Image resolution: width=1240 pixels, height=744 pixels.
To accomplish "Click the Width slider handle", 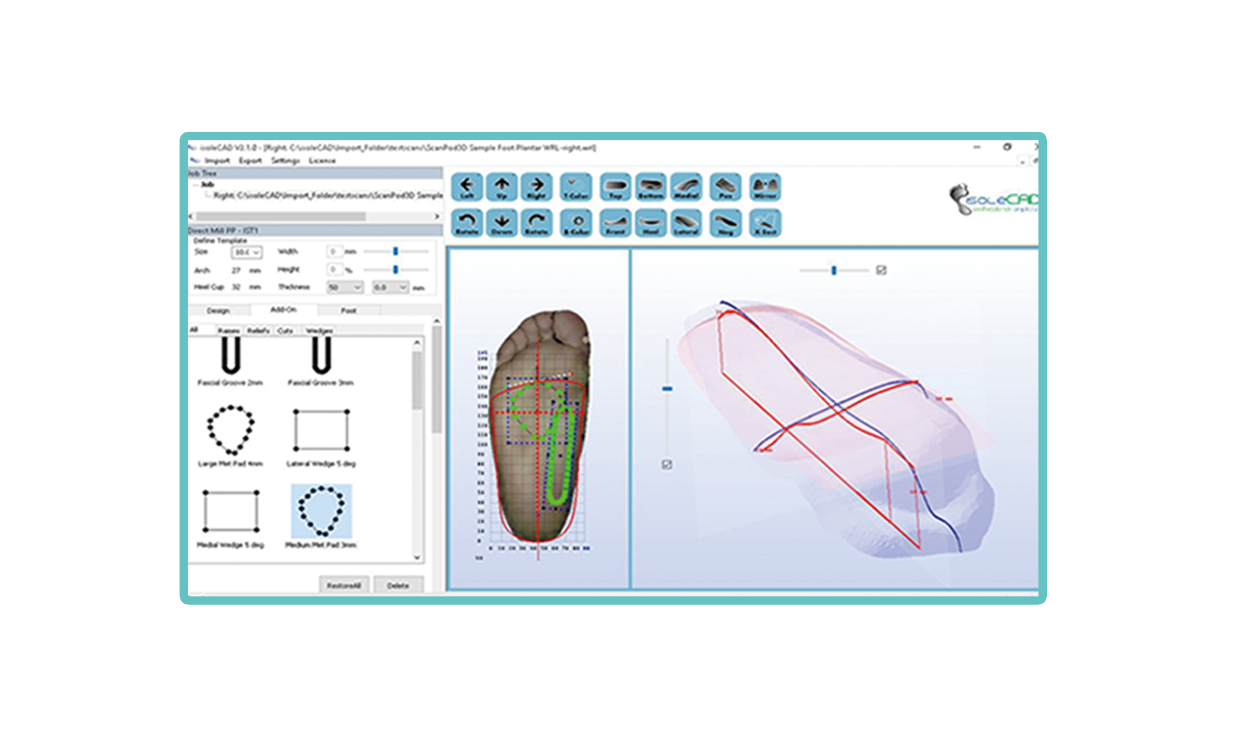I will pyautogui.click(x=395, y=252).
